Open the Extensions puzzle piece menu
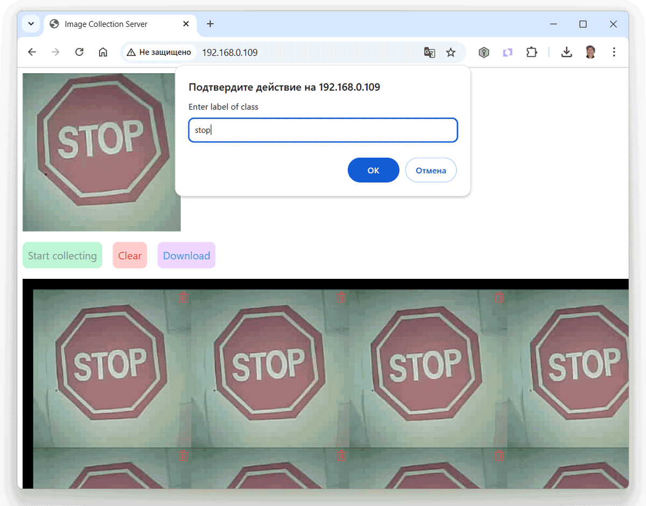646x506 pixels. (x=531, y=52)
